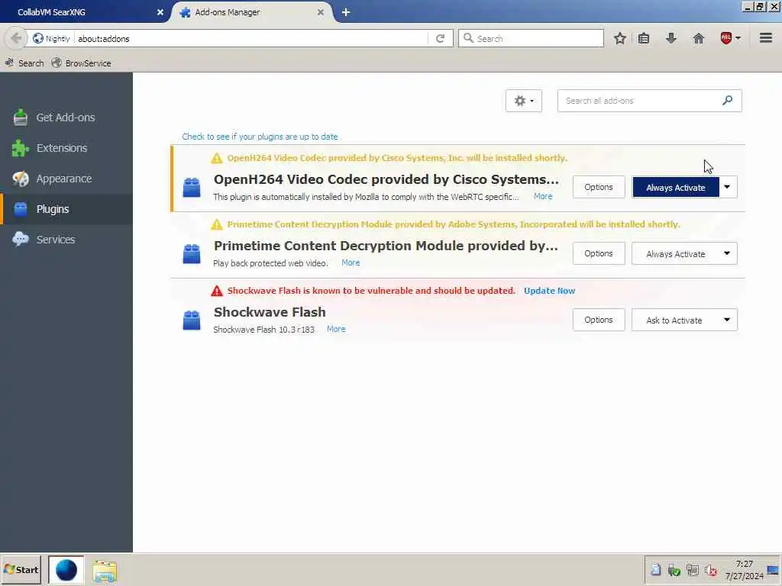The image size is (782, 586).
Task: Open the downloads arrow icon
Action: pos(671,38)
